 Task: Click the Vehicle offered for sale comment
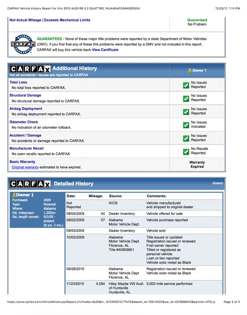[x=164, y=214]
